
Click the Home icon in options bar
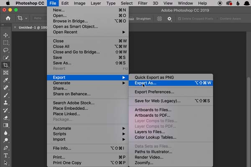[x=8, y=18]
